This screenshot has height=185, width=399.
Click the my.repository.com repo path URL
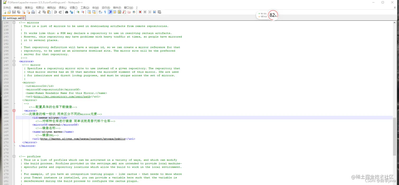tap(62, 97)
